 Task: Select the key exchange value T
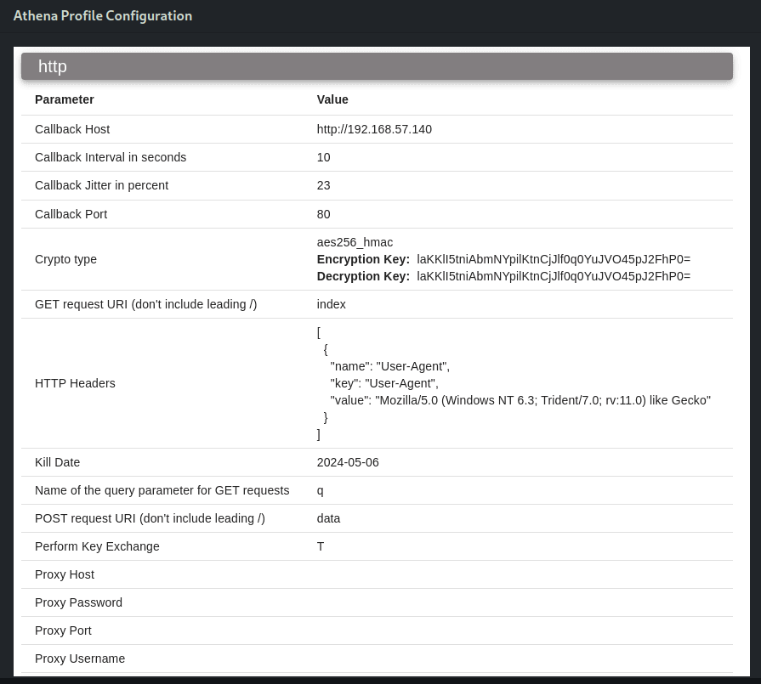tap(321, 546)
